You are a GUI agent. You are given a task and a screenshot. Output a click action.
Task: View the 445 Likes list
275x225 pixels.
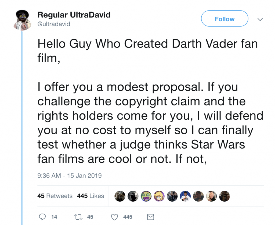tap(91, 196)
